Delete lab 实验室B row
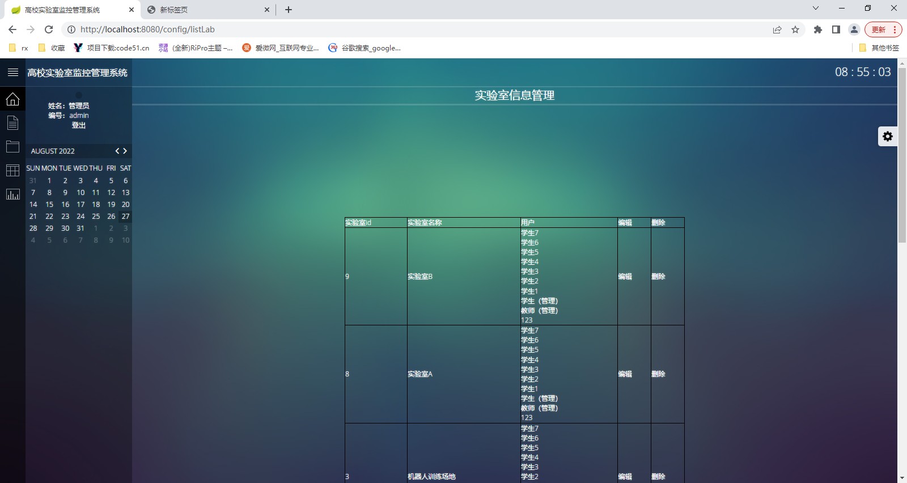This screenshot has height=483, width=907. click(x=658, y=277)
